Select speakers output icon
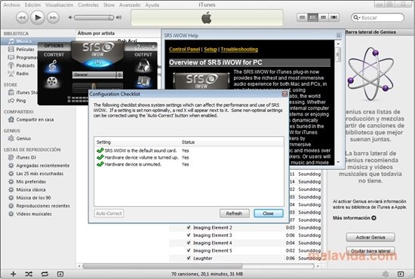 coord(143,81)
